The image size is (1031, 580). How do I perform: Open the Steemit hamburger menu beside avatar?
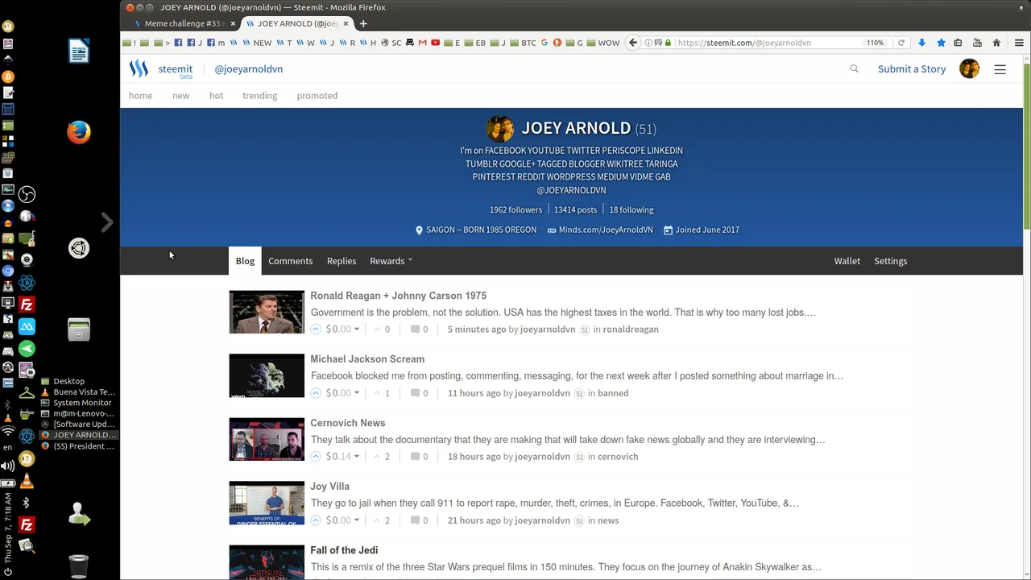pyautogui.click(x=1000, y=69)
